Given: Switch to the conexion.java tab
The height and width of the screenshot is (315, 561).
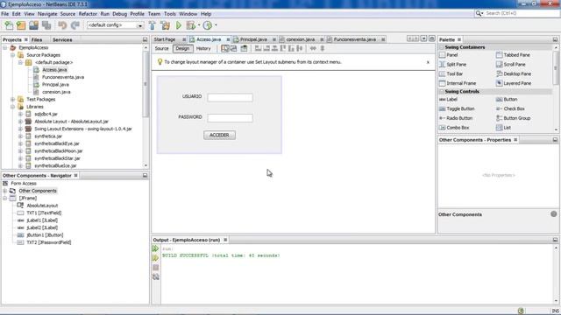Looking at the screenshot, I should pos(300,39).
